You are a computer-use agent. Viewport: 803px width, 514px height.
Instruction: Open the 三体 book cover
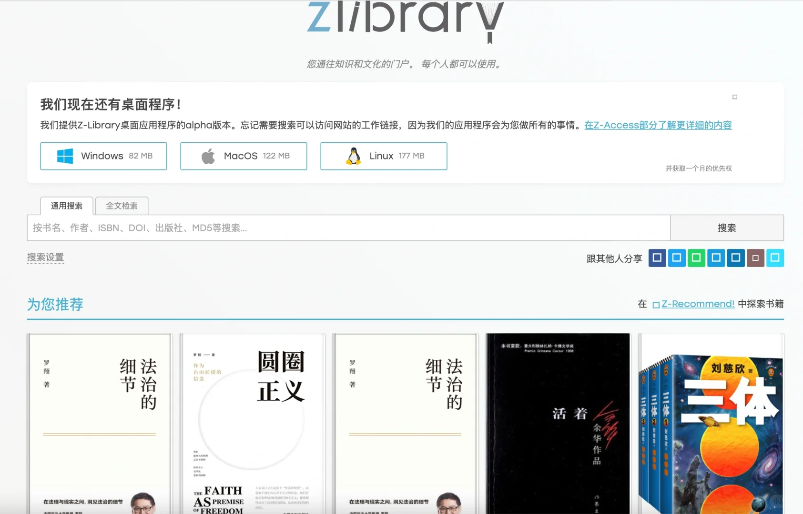click(711, 424)
